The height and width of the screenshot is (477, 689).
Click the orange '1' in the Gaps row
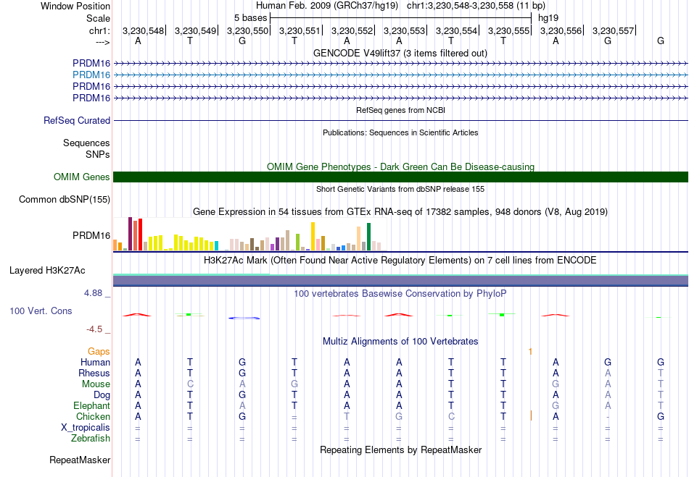pyautogui.click(x=530, y=351)
